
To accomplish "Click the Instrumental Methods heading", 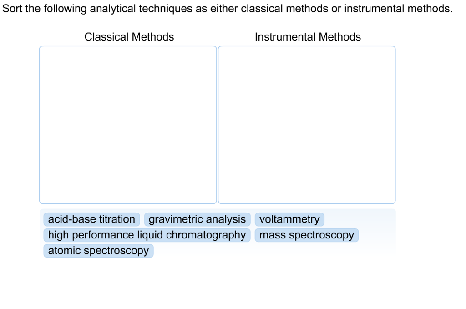I will [308, 37].
